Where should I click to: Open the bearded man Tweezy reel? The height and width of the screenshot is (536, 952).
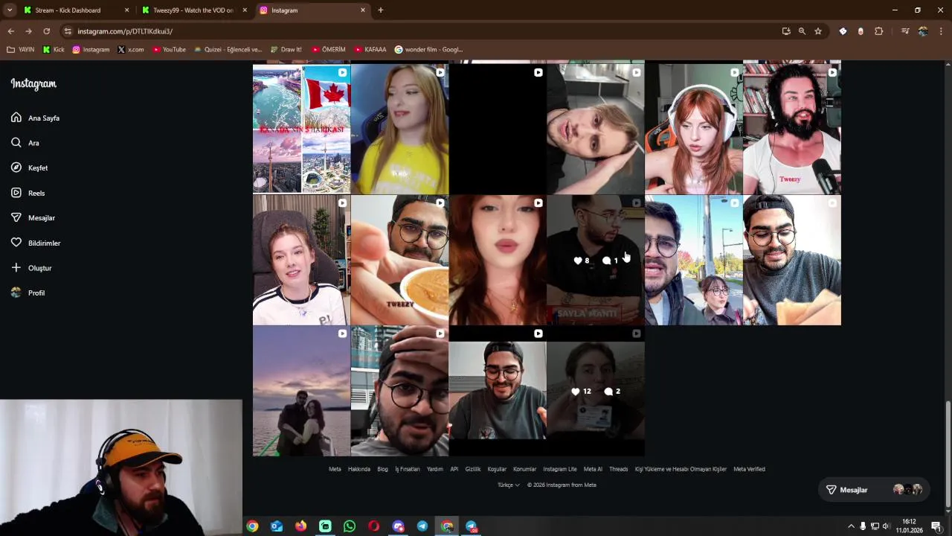pos(792,129)
